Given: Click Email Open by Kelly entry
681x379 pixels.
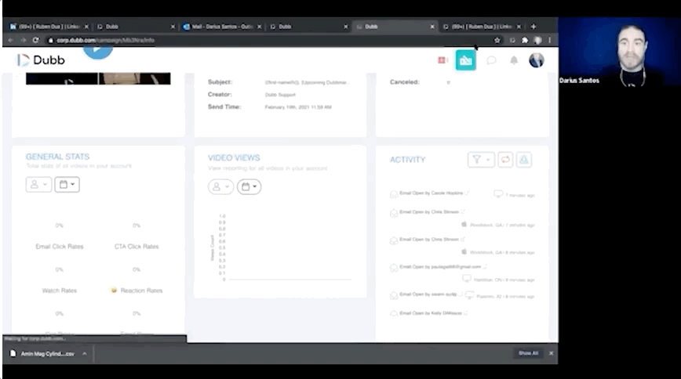Looking at the screenshot, I should (x=431, y=313).
